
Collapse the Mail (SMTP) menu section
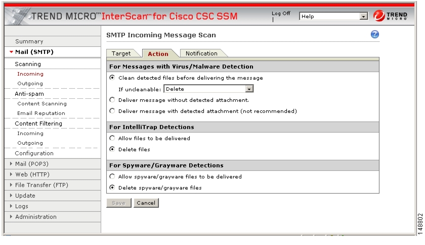[34, 52]
